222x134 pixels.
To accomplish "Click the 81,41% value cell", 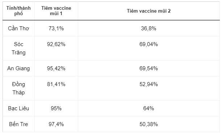I will click(x=56, y=88).
